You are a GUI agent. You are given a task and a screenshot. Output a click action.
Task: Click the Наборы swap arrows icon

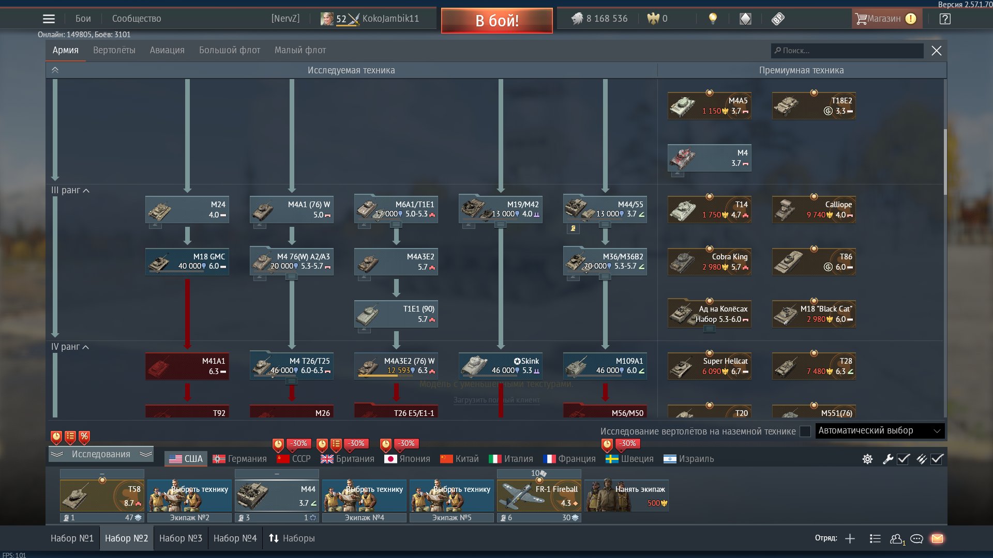tap(274, 538)
